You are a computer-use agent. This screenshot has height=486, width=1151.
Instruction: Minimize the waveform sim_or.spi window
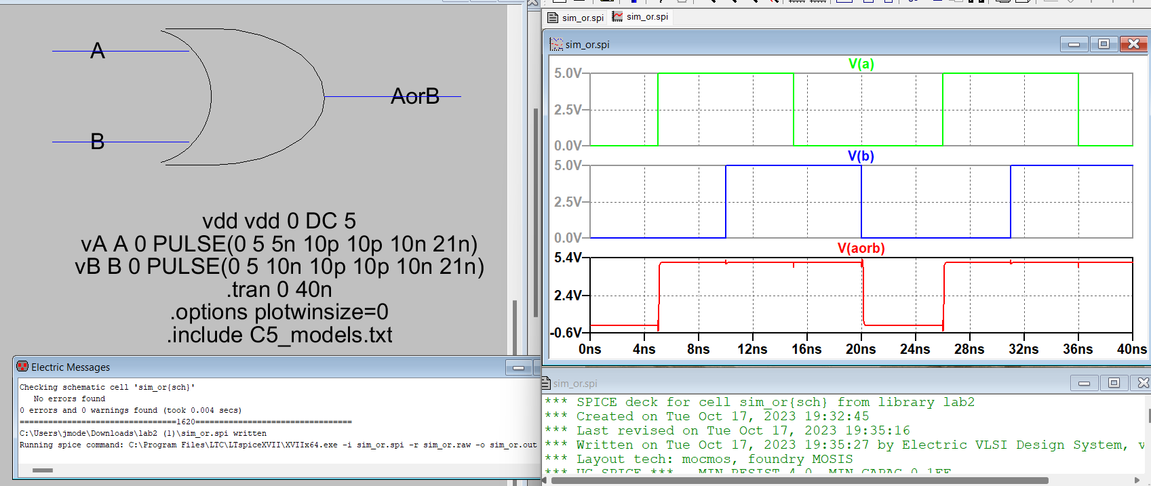pyautogui.click(x=1074, y=44)
